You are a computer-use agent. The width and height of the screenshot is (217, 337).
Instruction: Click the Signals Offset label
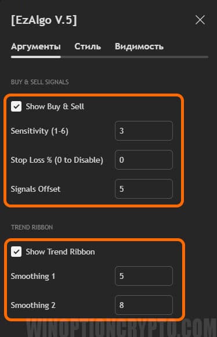tap(35, 189)
